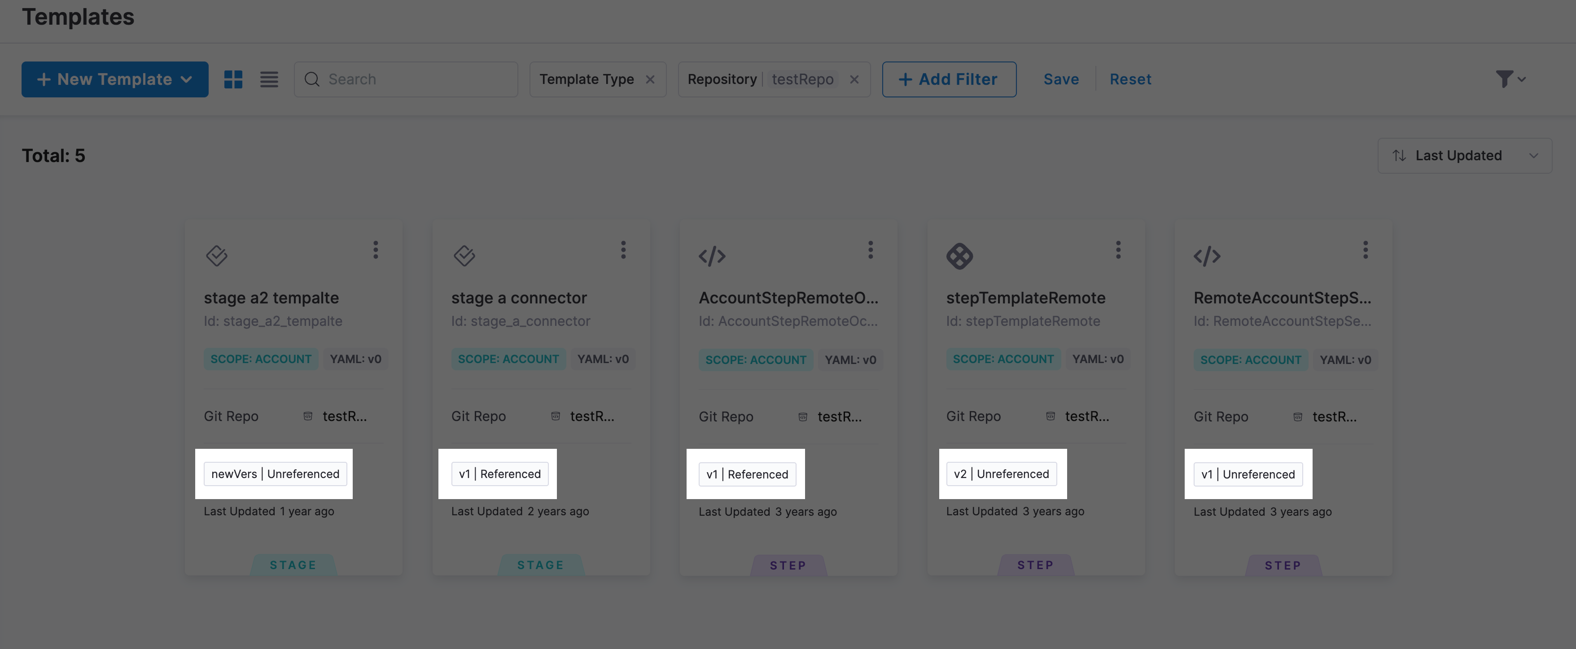1576x649 pixels.
Task: Open options menu for stage a connector
Action: (623, 250)
